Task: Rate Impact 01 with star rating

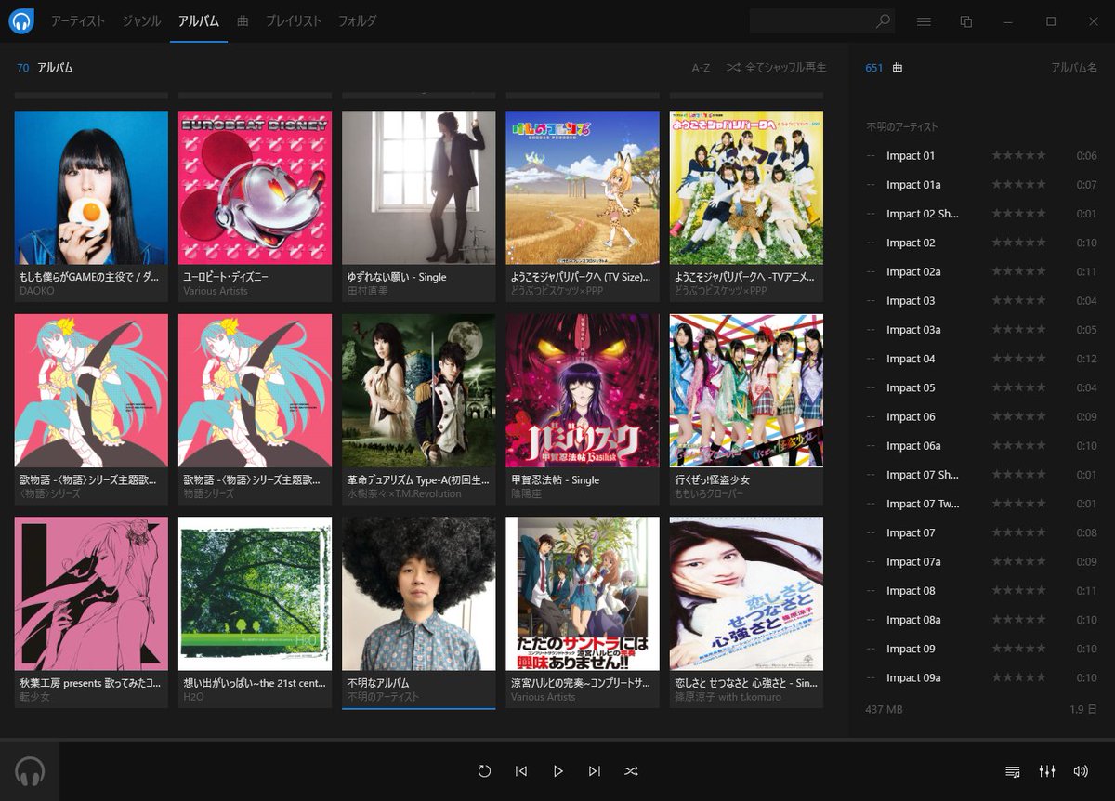Action: coord(1018,156)
